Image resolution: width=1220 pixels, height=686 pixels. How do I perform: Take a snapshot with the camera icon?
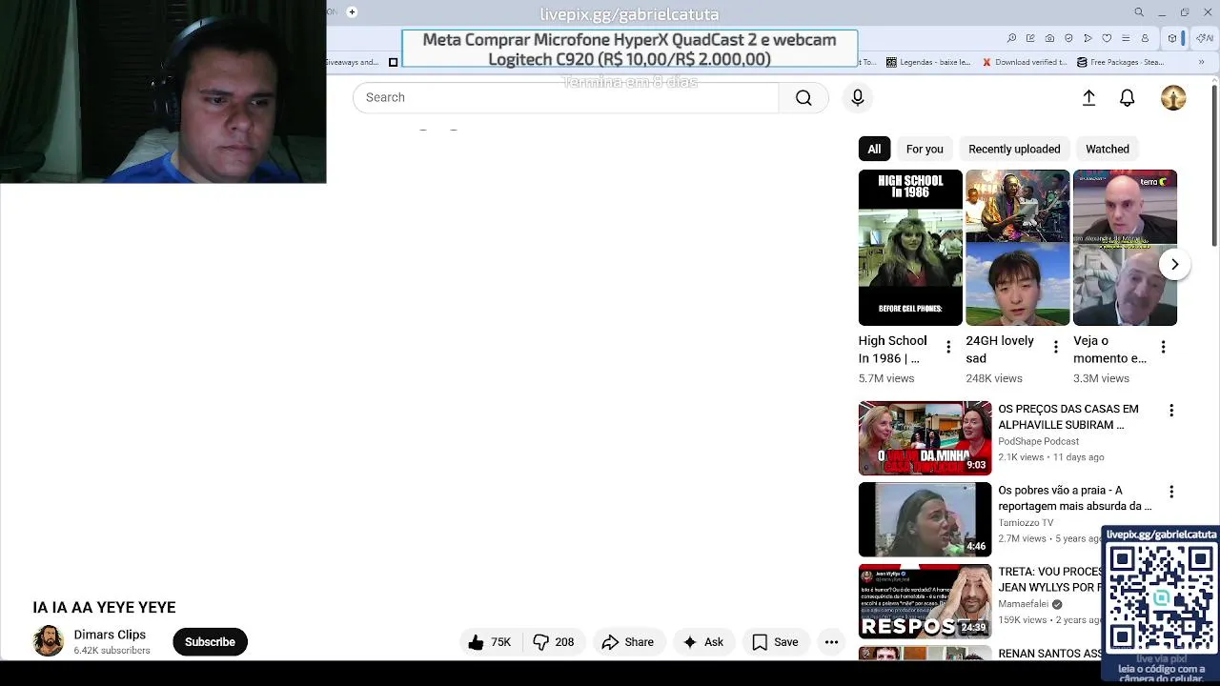[x=1049, y=38]
